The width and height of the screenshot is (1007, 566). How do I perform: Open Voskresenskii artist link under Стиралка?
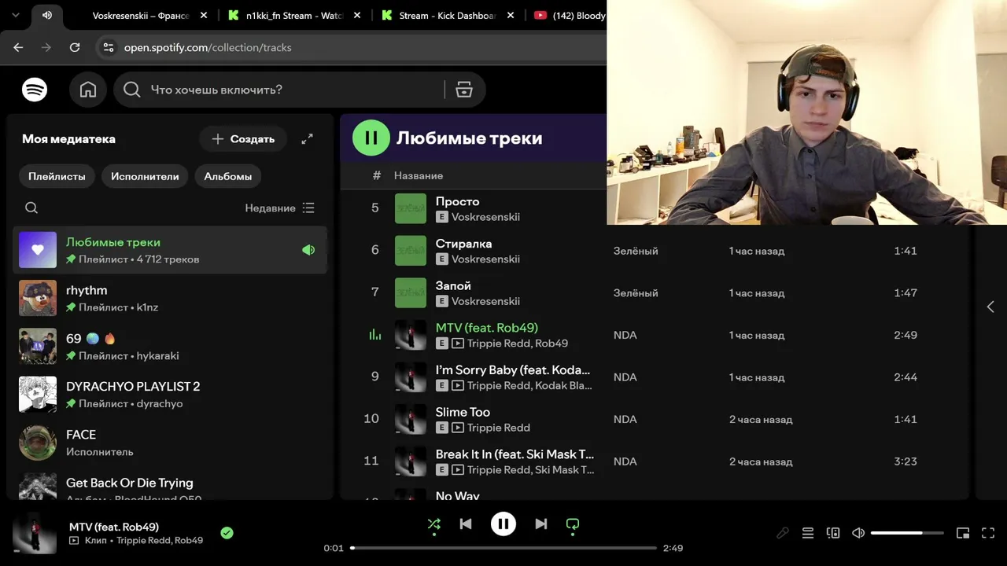click(485, 259)
